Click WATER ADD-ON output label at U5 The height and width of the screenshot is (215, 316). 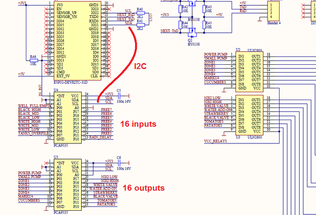[x=103, y=189]
